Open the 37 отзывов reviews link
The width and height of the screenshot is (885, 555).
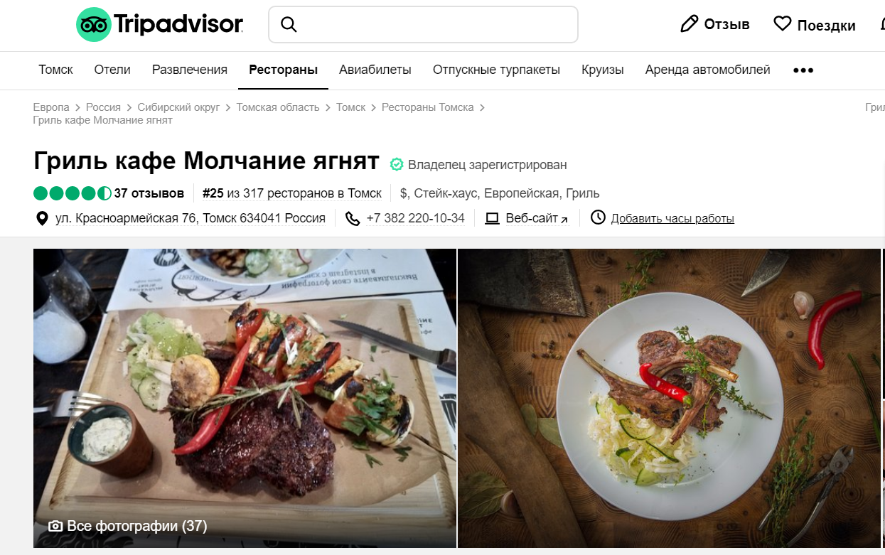(x=149, y=193)
